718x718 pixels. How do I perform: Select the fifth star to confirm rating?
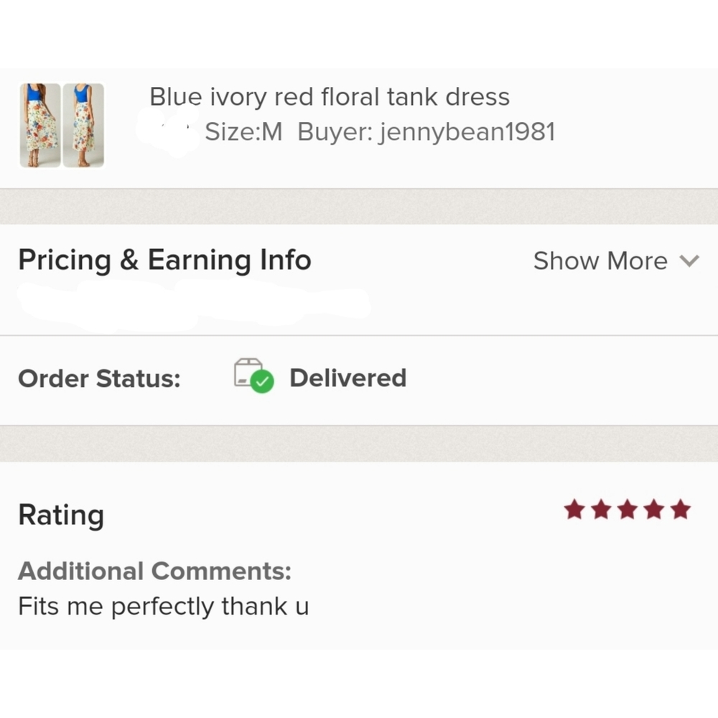coord(679,509)
